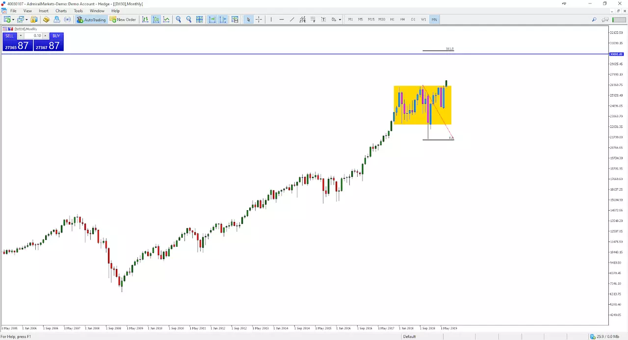The image size is (628, 340).
Task: Click the Default profile status bar entry
Action: [x=409, y=337]
